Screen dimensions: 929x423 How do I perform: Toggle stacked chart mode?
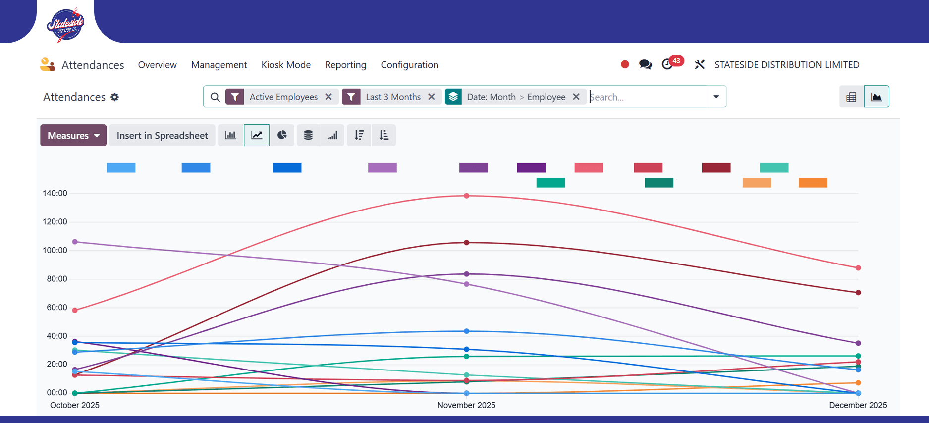point(308,135)
